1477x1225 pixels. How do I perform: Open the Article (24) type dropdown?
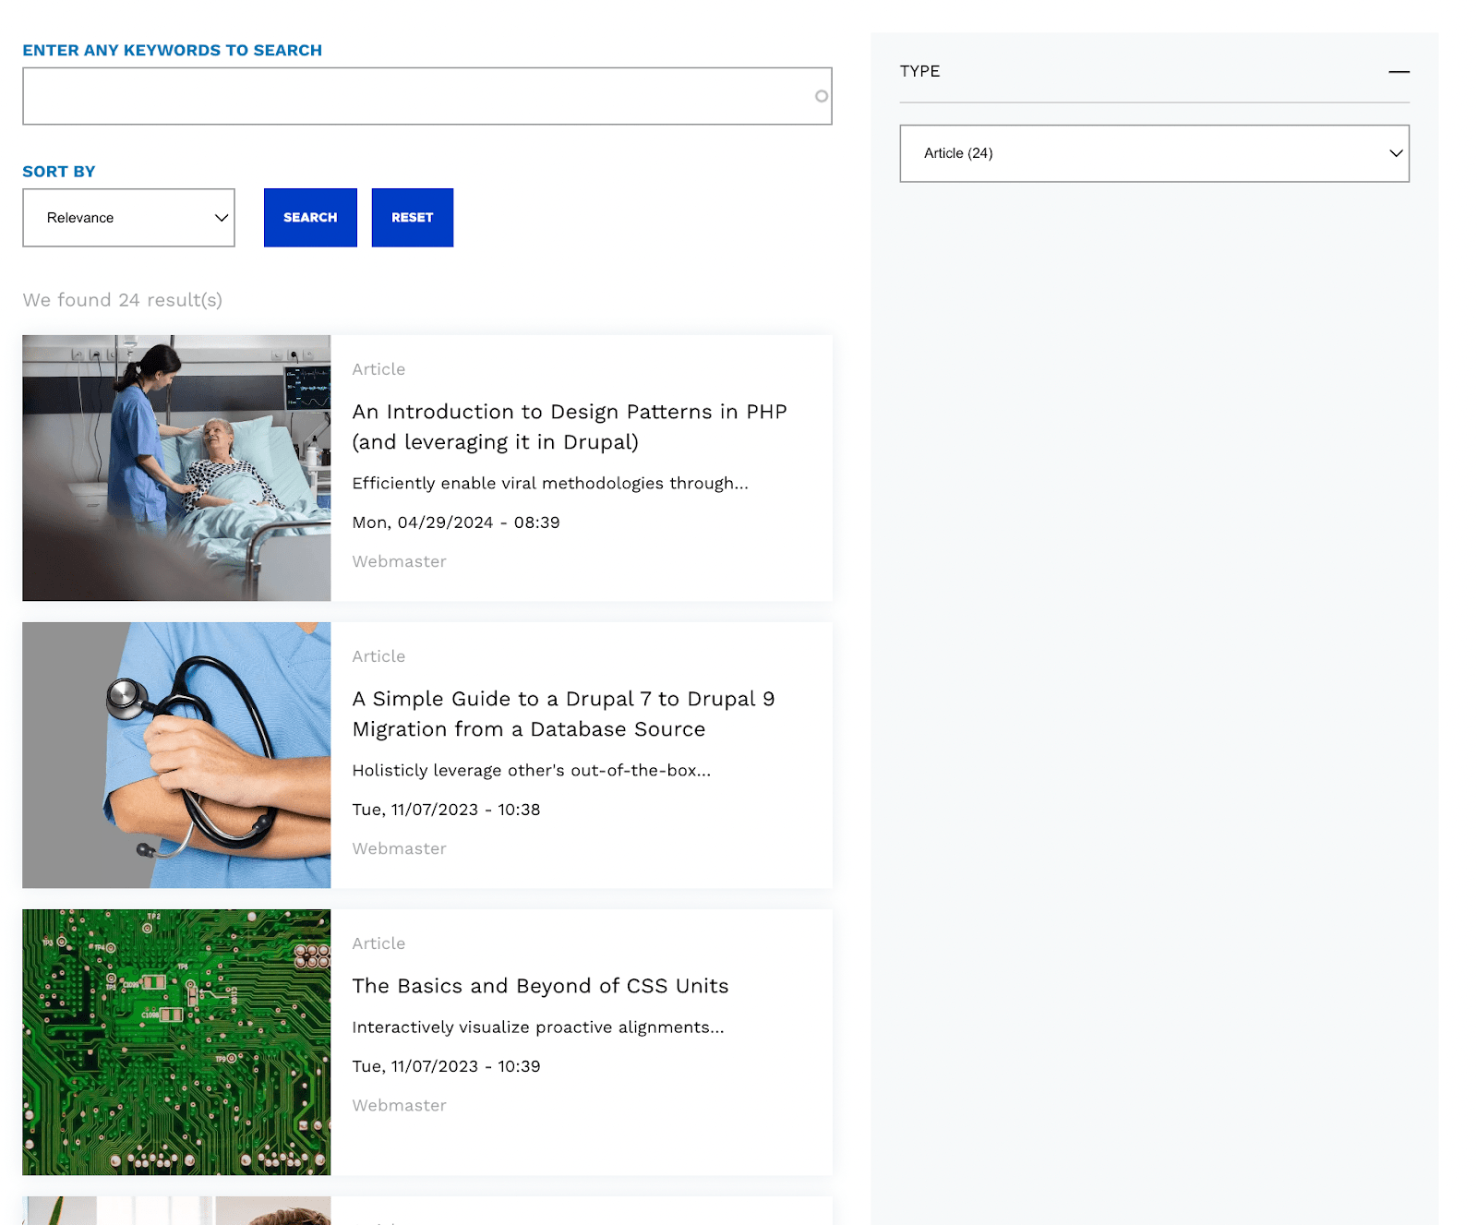[1154, 153]
